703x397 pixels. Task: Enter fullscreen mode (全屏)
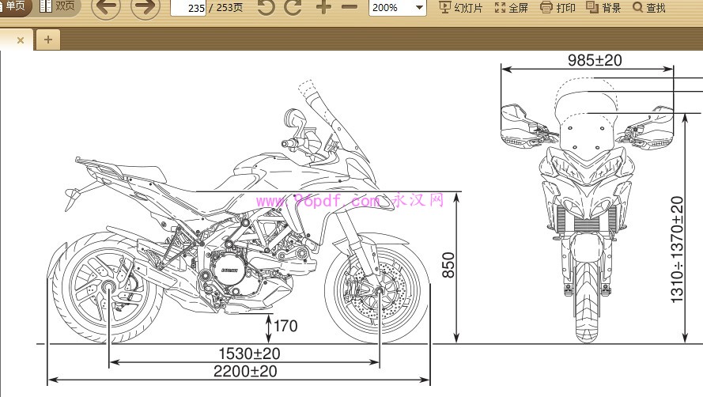[x=511, y=8]
